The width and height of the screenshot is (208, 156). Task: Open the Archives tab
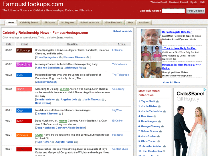pyautogui.click(x=144, y=23)
